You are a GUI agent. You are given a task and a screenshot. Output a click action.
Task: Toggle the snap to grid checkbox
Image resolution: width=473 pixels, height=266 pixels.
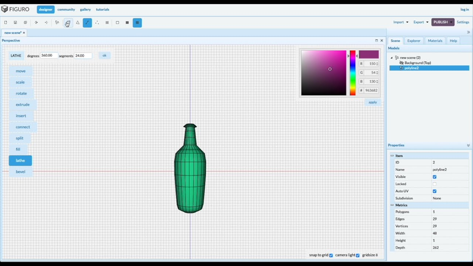tap(331, 255)
